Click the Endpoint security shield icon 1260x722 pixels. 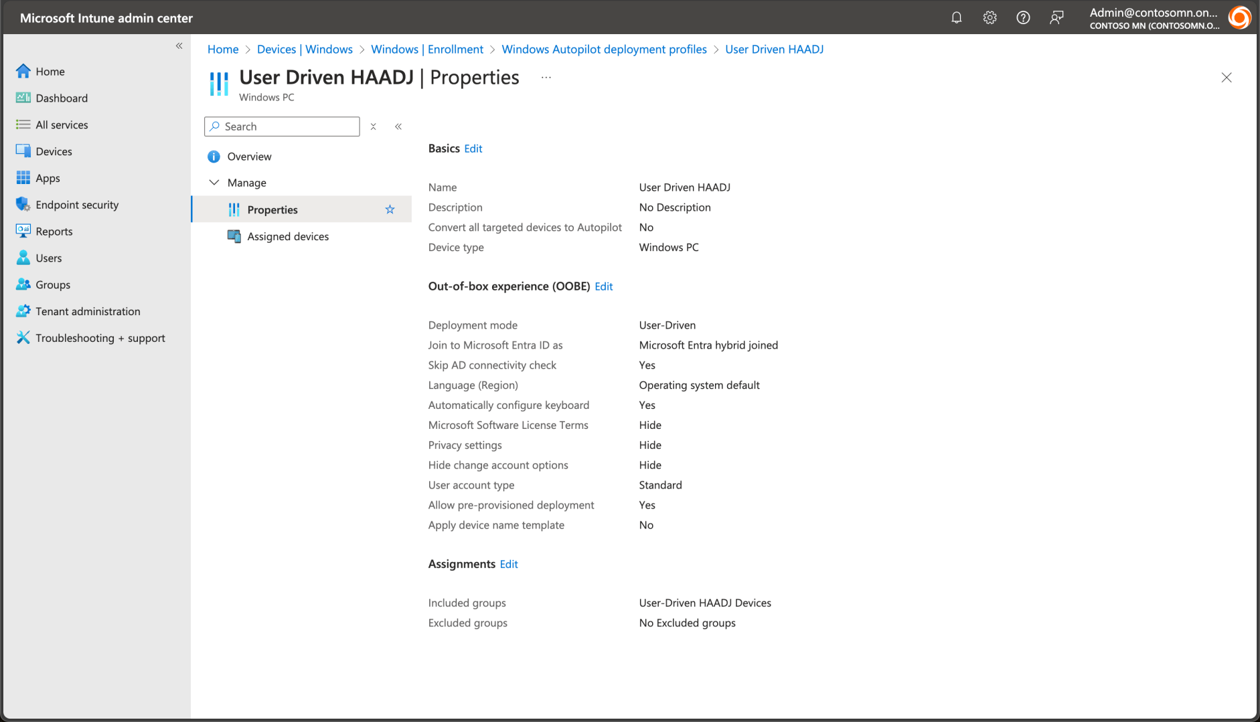click(23, 205)
